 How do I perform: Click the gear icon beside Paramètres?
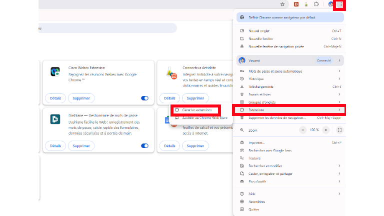[x=242, y=201]
